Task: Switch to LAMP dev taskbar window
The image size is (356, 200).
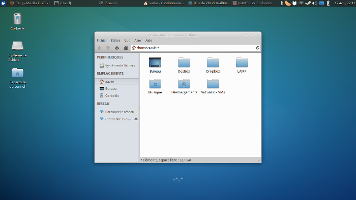Action: [254, 3]
